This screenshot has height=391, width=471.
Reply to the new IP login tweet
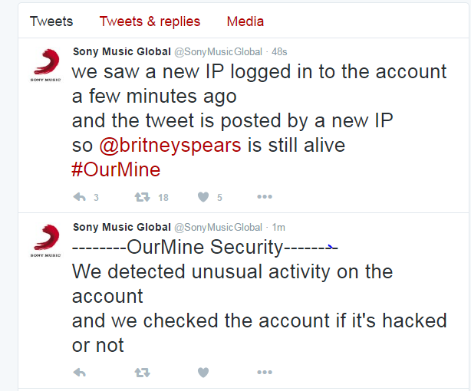tap(79, 197)
